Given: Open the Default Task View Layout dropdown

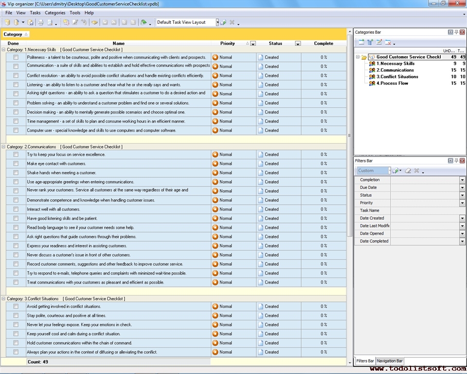Looking at the screenshot, I should [x=217, y=22].
